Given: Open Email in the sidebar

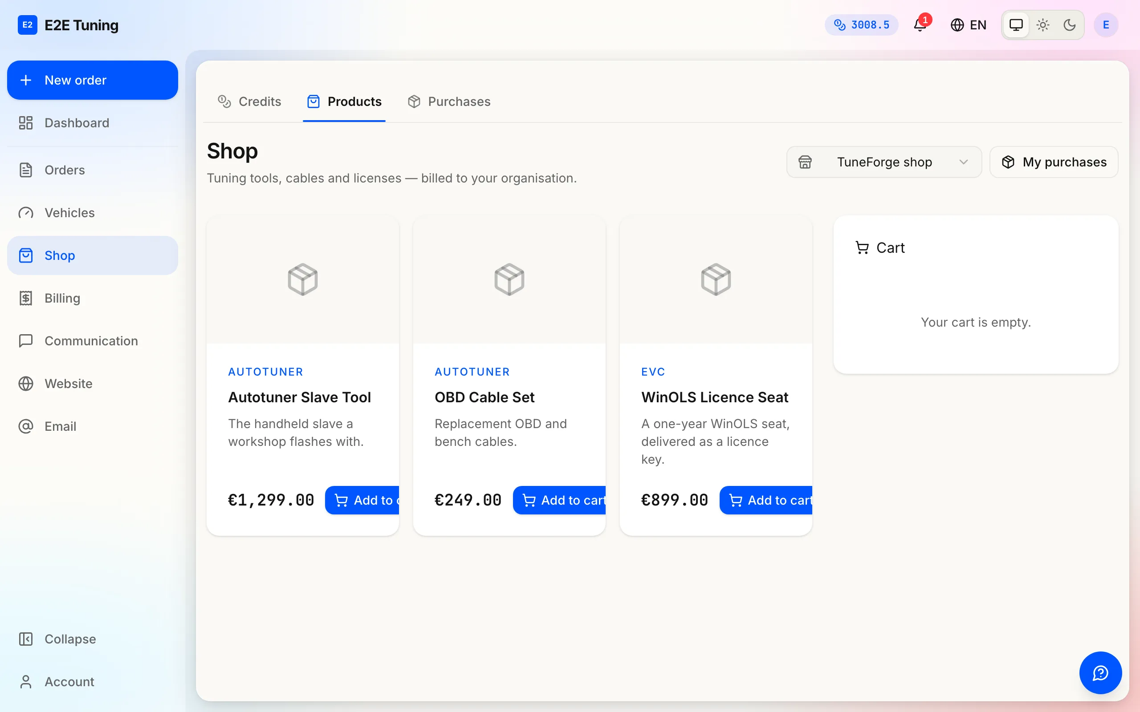Looking at the screenshot, I should click(x=92, y=426).
